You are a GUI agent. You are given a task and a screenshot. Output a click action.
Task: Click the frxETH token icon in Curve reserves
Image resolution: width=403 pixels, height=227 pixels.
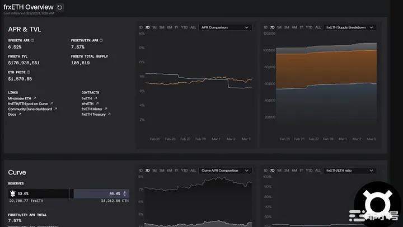[x=12, y=193]
